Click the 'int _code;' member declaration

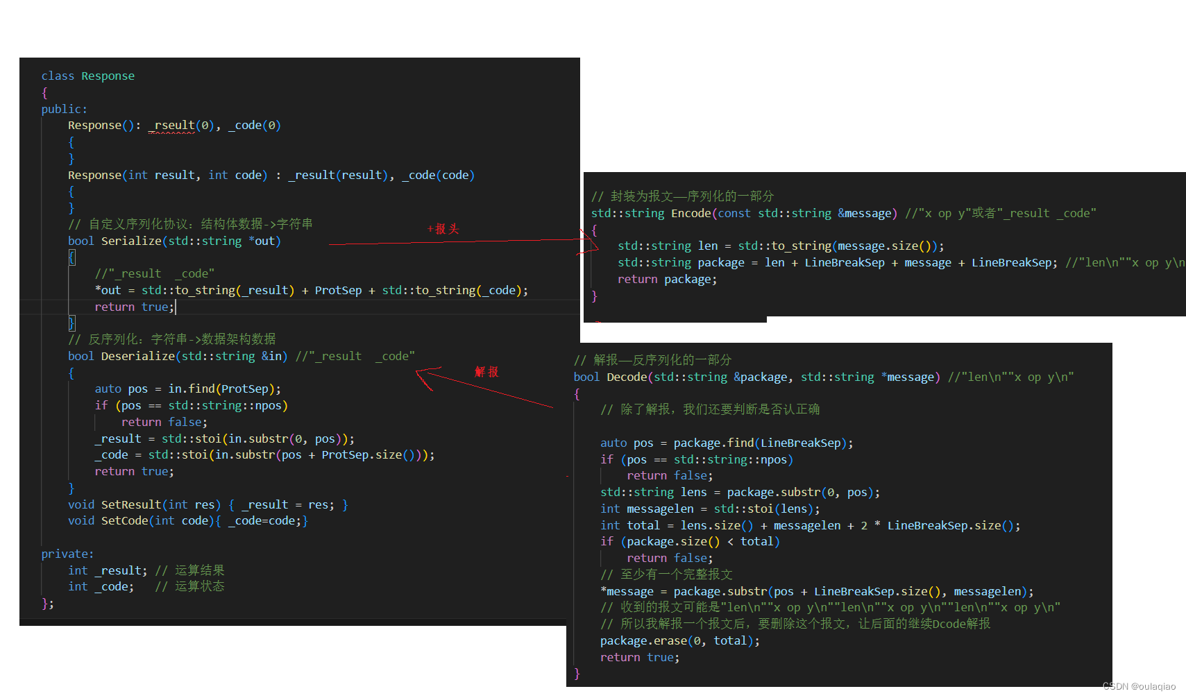click(101, 586)
